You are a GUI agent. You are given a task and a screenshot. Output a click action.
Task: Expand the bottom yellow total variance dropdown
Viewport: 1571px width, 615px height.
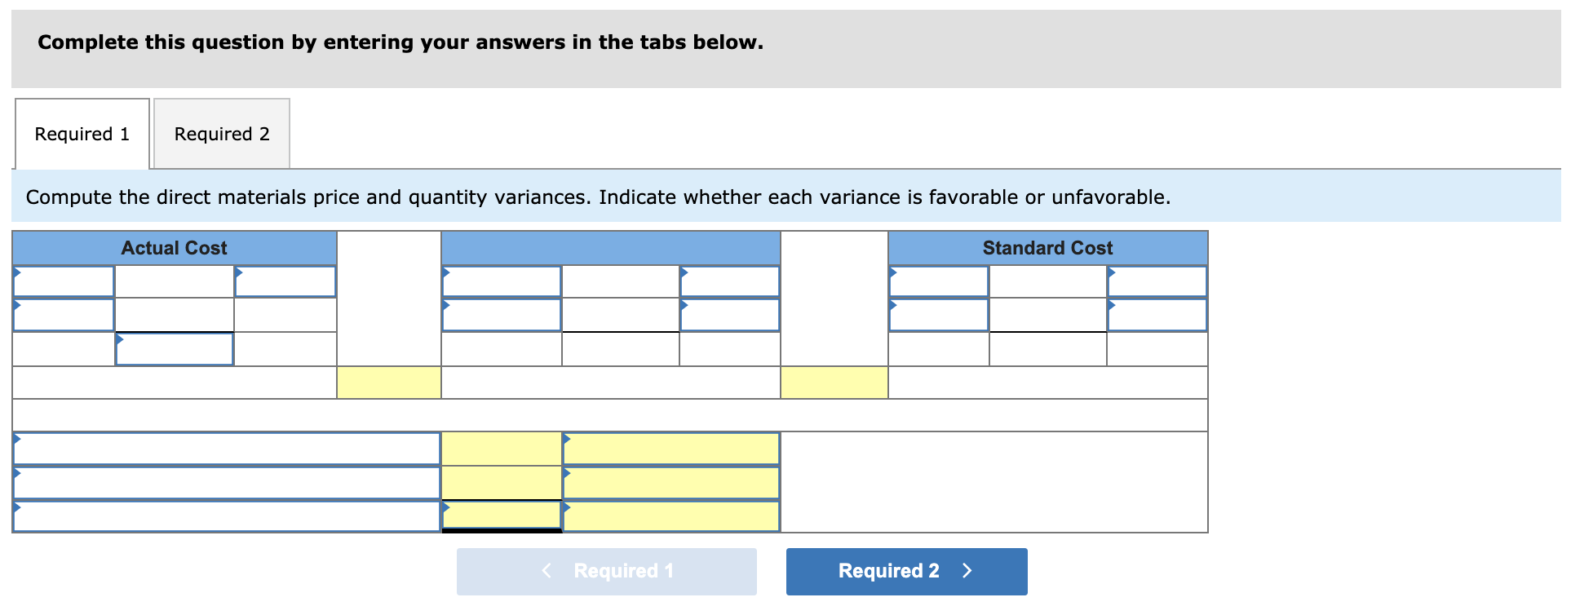pos(669,514)
